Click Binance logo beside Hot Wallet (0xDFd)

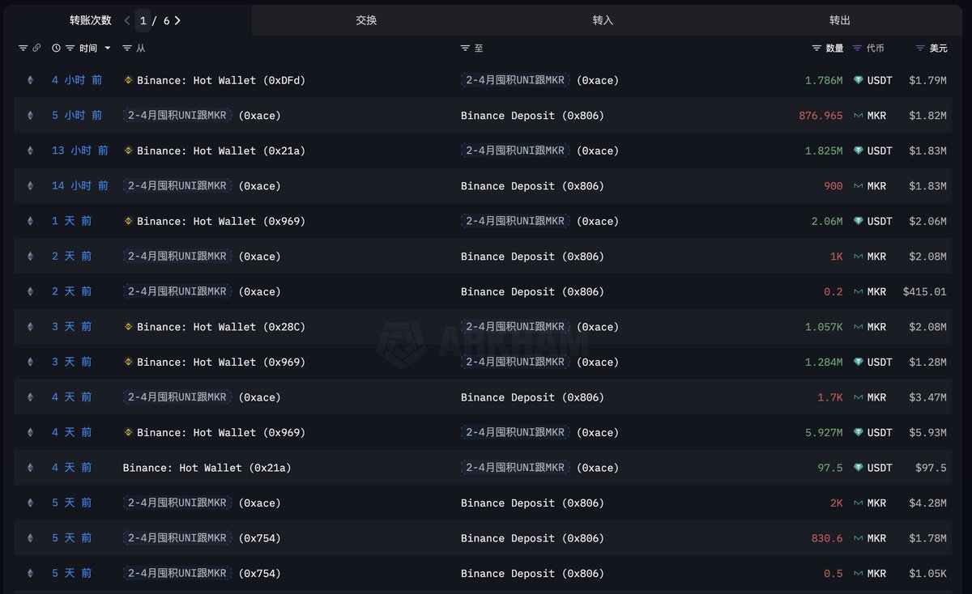click(128, 80)
